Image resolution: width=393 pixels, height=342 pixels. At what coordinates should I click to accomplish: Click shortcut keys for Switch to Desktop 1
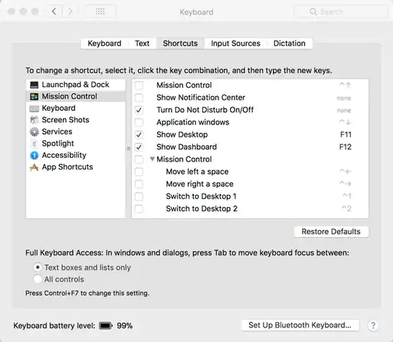[x=347, y=196]
